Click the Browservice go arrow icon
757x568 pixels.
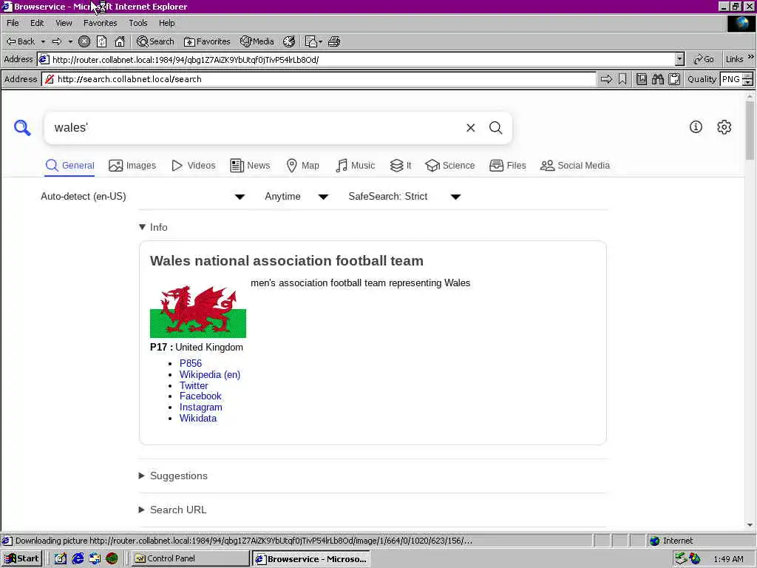tap(606, 79)
